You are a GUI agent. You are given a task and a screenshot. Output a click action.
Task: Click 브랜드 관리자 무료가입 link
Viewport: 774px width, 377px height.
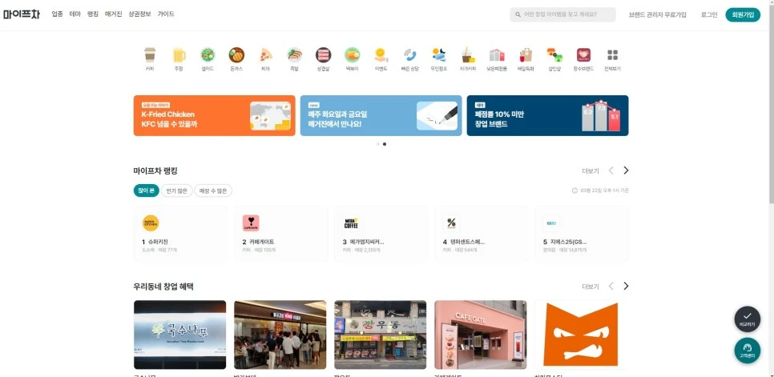point(658,14)
